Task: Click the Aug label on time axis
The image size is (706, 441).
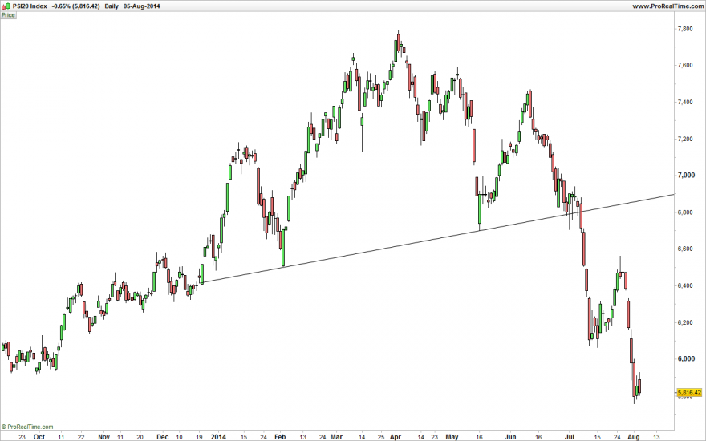Action: coord(634,436)
